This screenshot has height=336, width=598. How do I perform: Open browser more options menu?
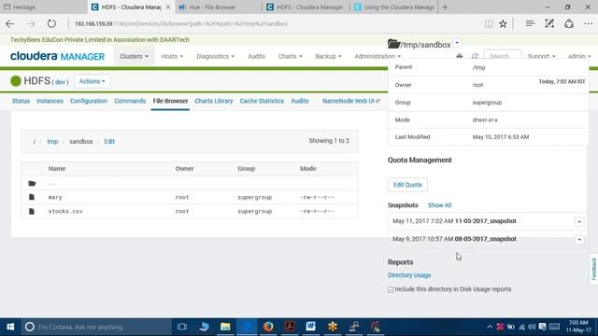click(x=588, y=23)
